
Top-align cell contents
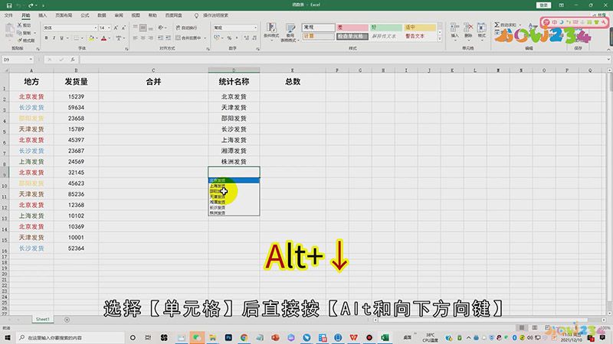tap(136, 28)
